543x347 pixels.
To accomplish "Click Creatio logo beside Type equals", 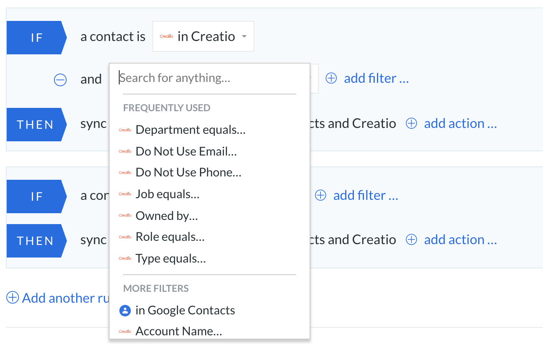I will click(x=125, y=258).
